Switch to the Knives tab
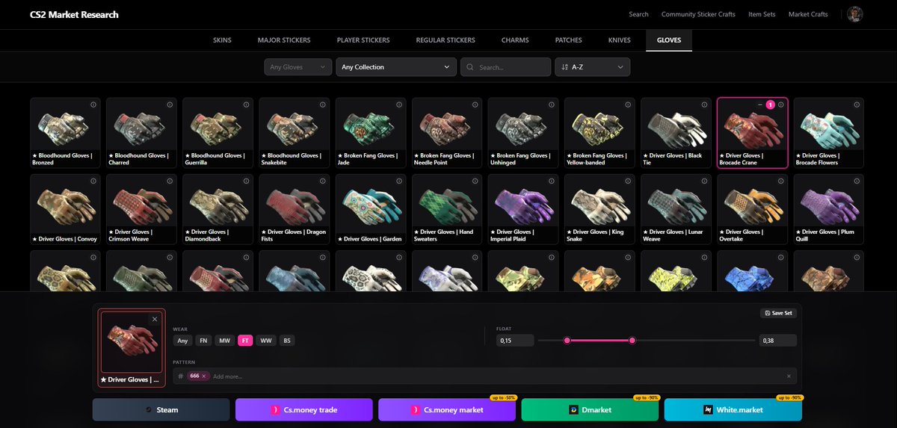Image resolution: width=897 pixels, height=428 pixels. click(x=620, y=40)
